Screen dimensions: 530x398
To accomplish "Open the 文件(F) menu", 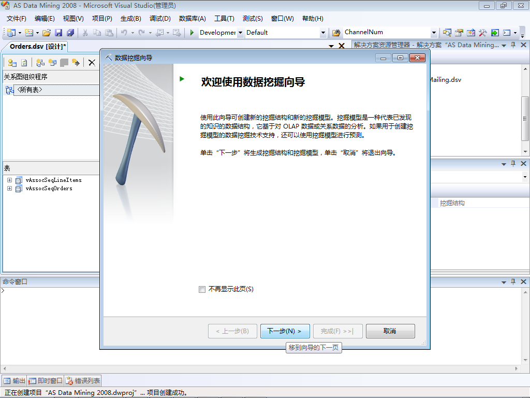I will tap(16, 19).
